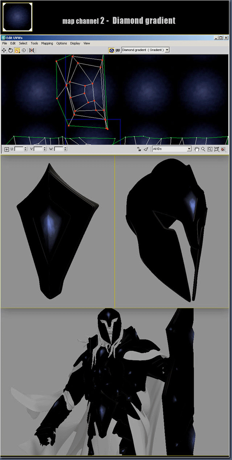Select the Zoom Region tool
The image size is (232, 460).
click(210, 149)
